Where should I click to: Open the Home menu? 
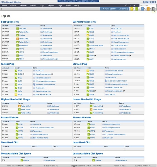coord(4,6)
